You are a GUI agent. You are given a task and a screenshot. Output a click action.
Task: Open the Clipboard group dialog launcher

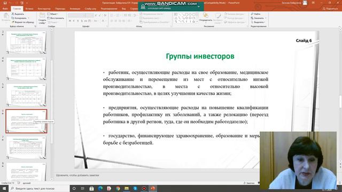pos(35,26)
